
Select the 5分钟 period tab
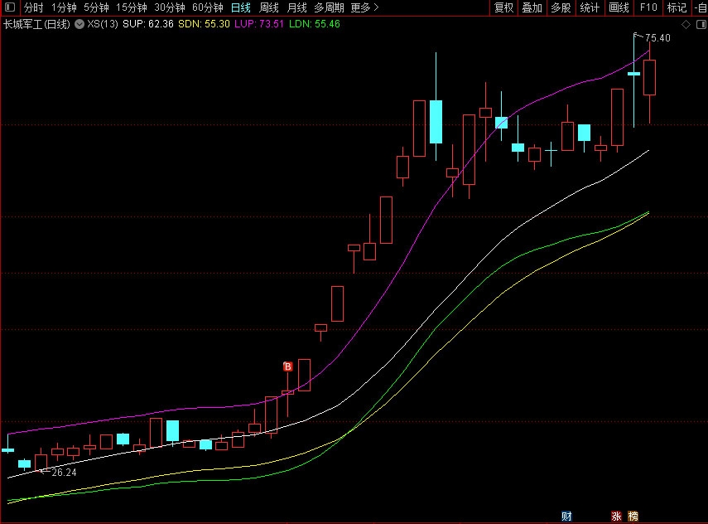96,7
